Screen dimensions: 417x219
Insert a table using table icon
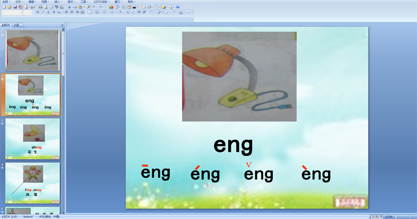(116, 7)
